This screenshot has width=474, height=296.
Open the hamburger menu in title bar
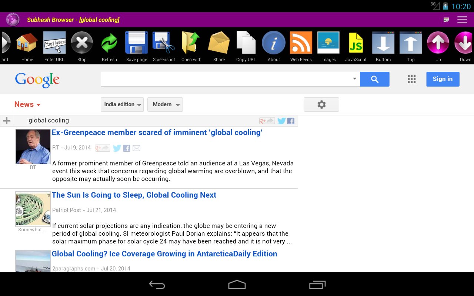point(462,20)
